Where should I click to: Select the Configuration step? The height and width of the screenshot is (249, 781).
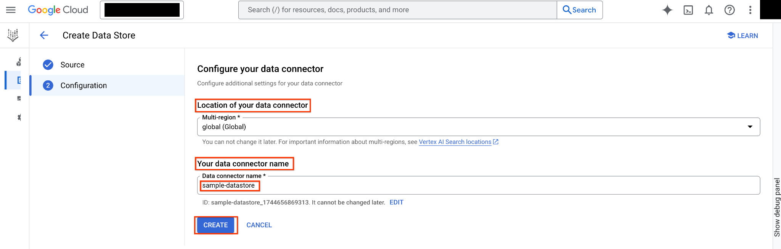click(84, 85)
